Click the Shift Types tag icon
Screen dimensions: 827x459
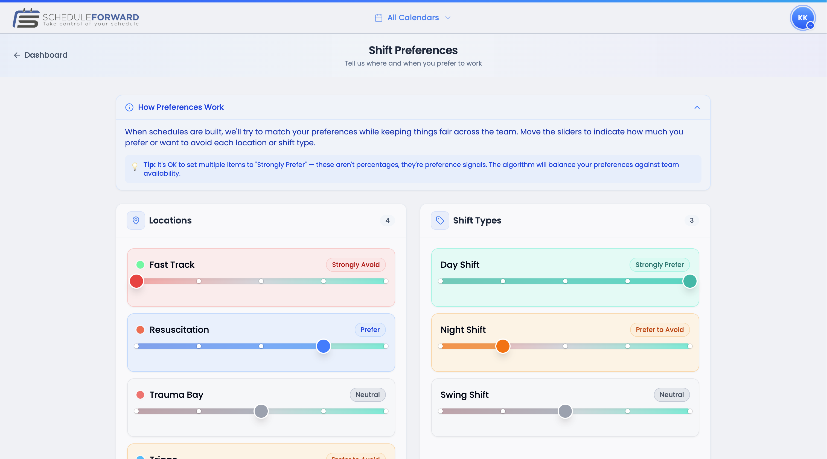click(x=440, y=220)
